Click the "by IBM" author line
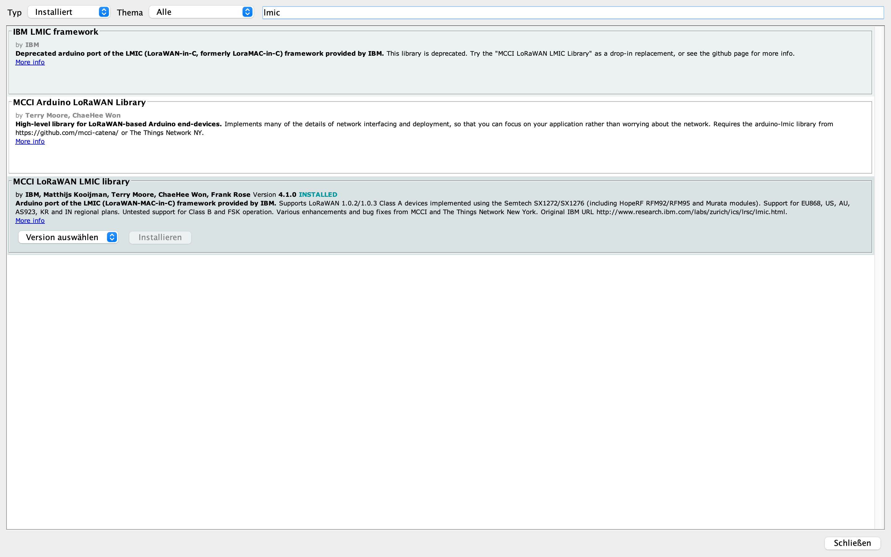Image resolution: width=891 pixels, height=557 pixels. pos(27,45)
